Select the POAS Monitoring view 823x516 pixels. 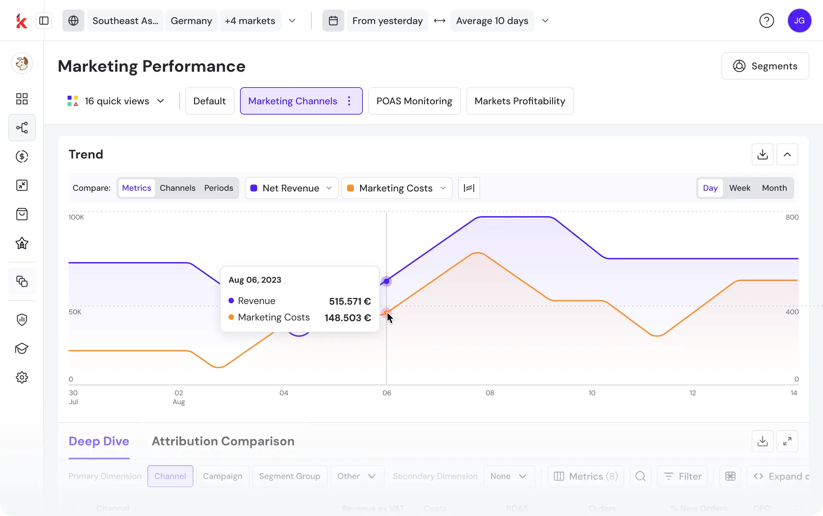point(414,101)
